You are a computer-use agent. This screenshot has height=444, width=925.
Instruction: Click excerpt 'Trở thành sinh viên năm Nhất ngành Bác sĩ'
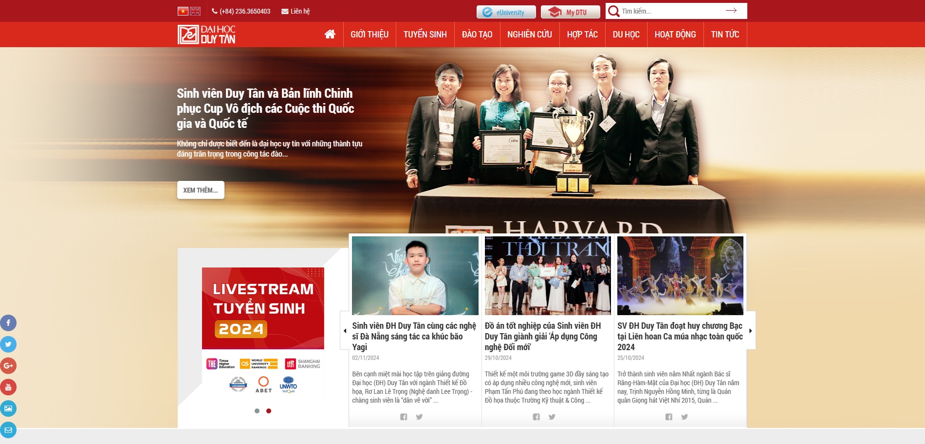[x=678, y=387]
